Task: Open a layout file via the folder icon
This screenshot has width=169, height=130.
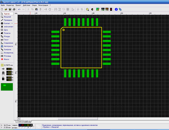Action: (6, 9)
